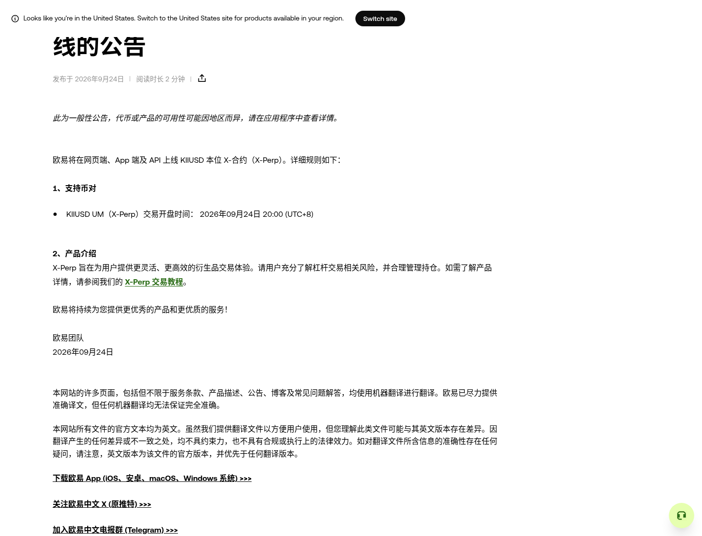Click the info icon in region banner
702x536 pixels.
pyautogui.click(x=15, y=19)
